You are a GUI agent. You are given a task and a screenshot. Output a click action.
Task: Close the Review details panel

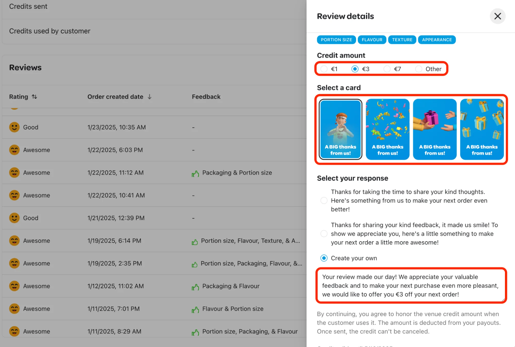(x=497, y=16)
